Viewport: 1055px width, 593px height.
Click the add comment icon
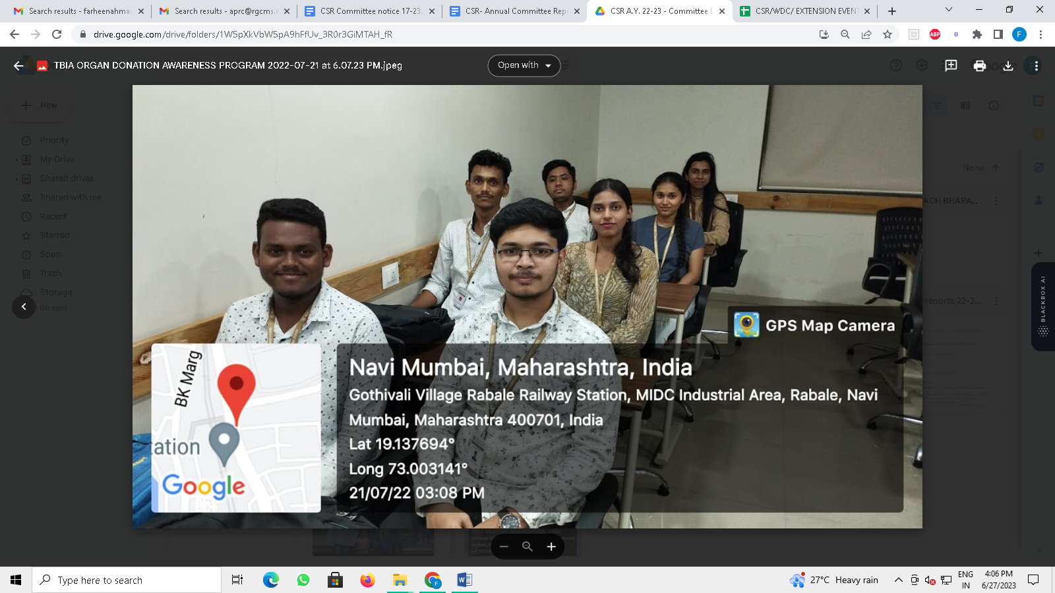951,65
